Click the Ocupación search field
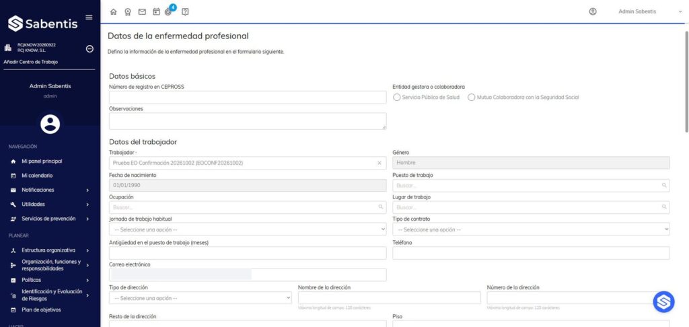The image size is (689, 327). pyautogui.click(x=248, y=207)
